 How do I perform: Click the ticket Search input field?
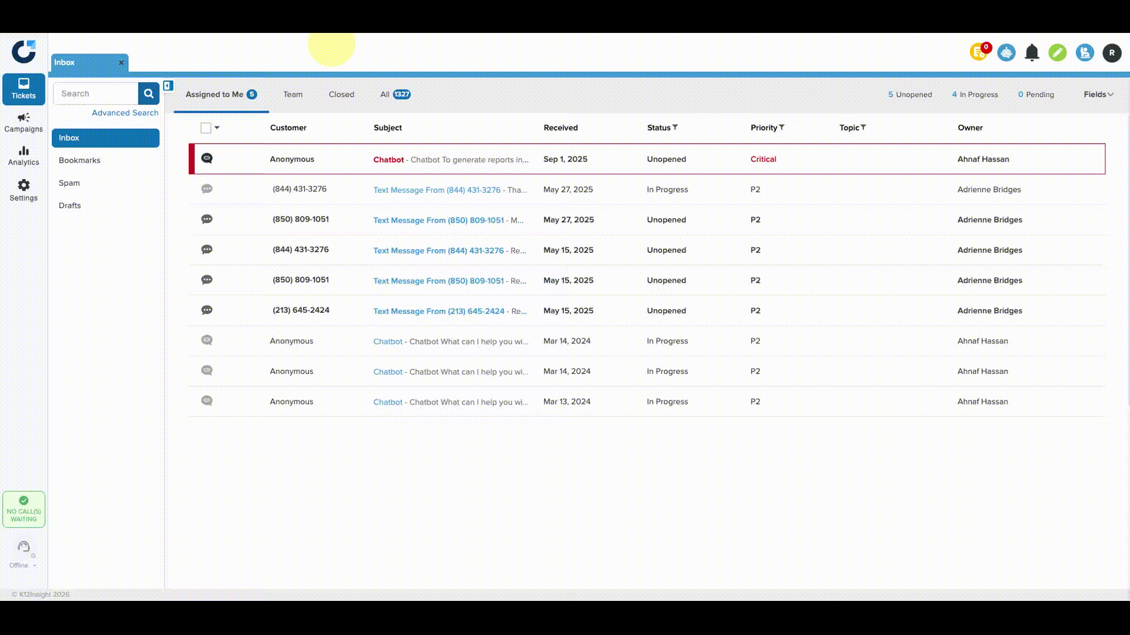point(97,93)
